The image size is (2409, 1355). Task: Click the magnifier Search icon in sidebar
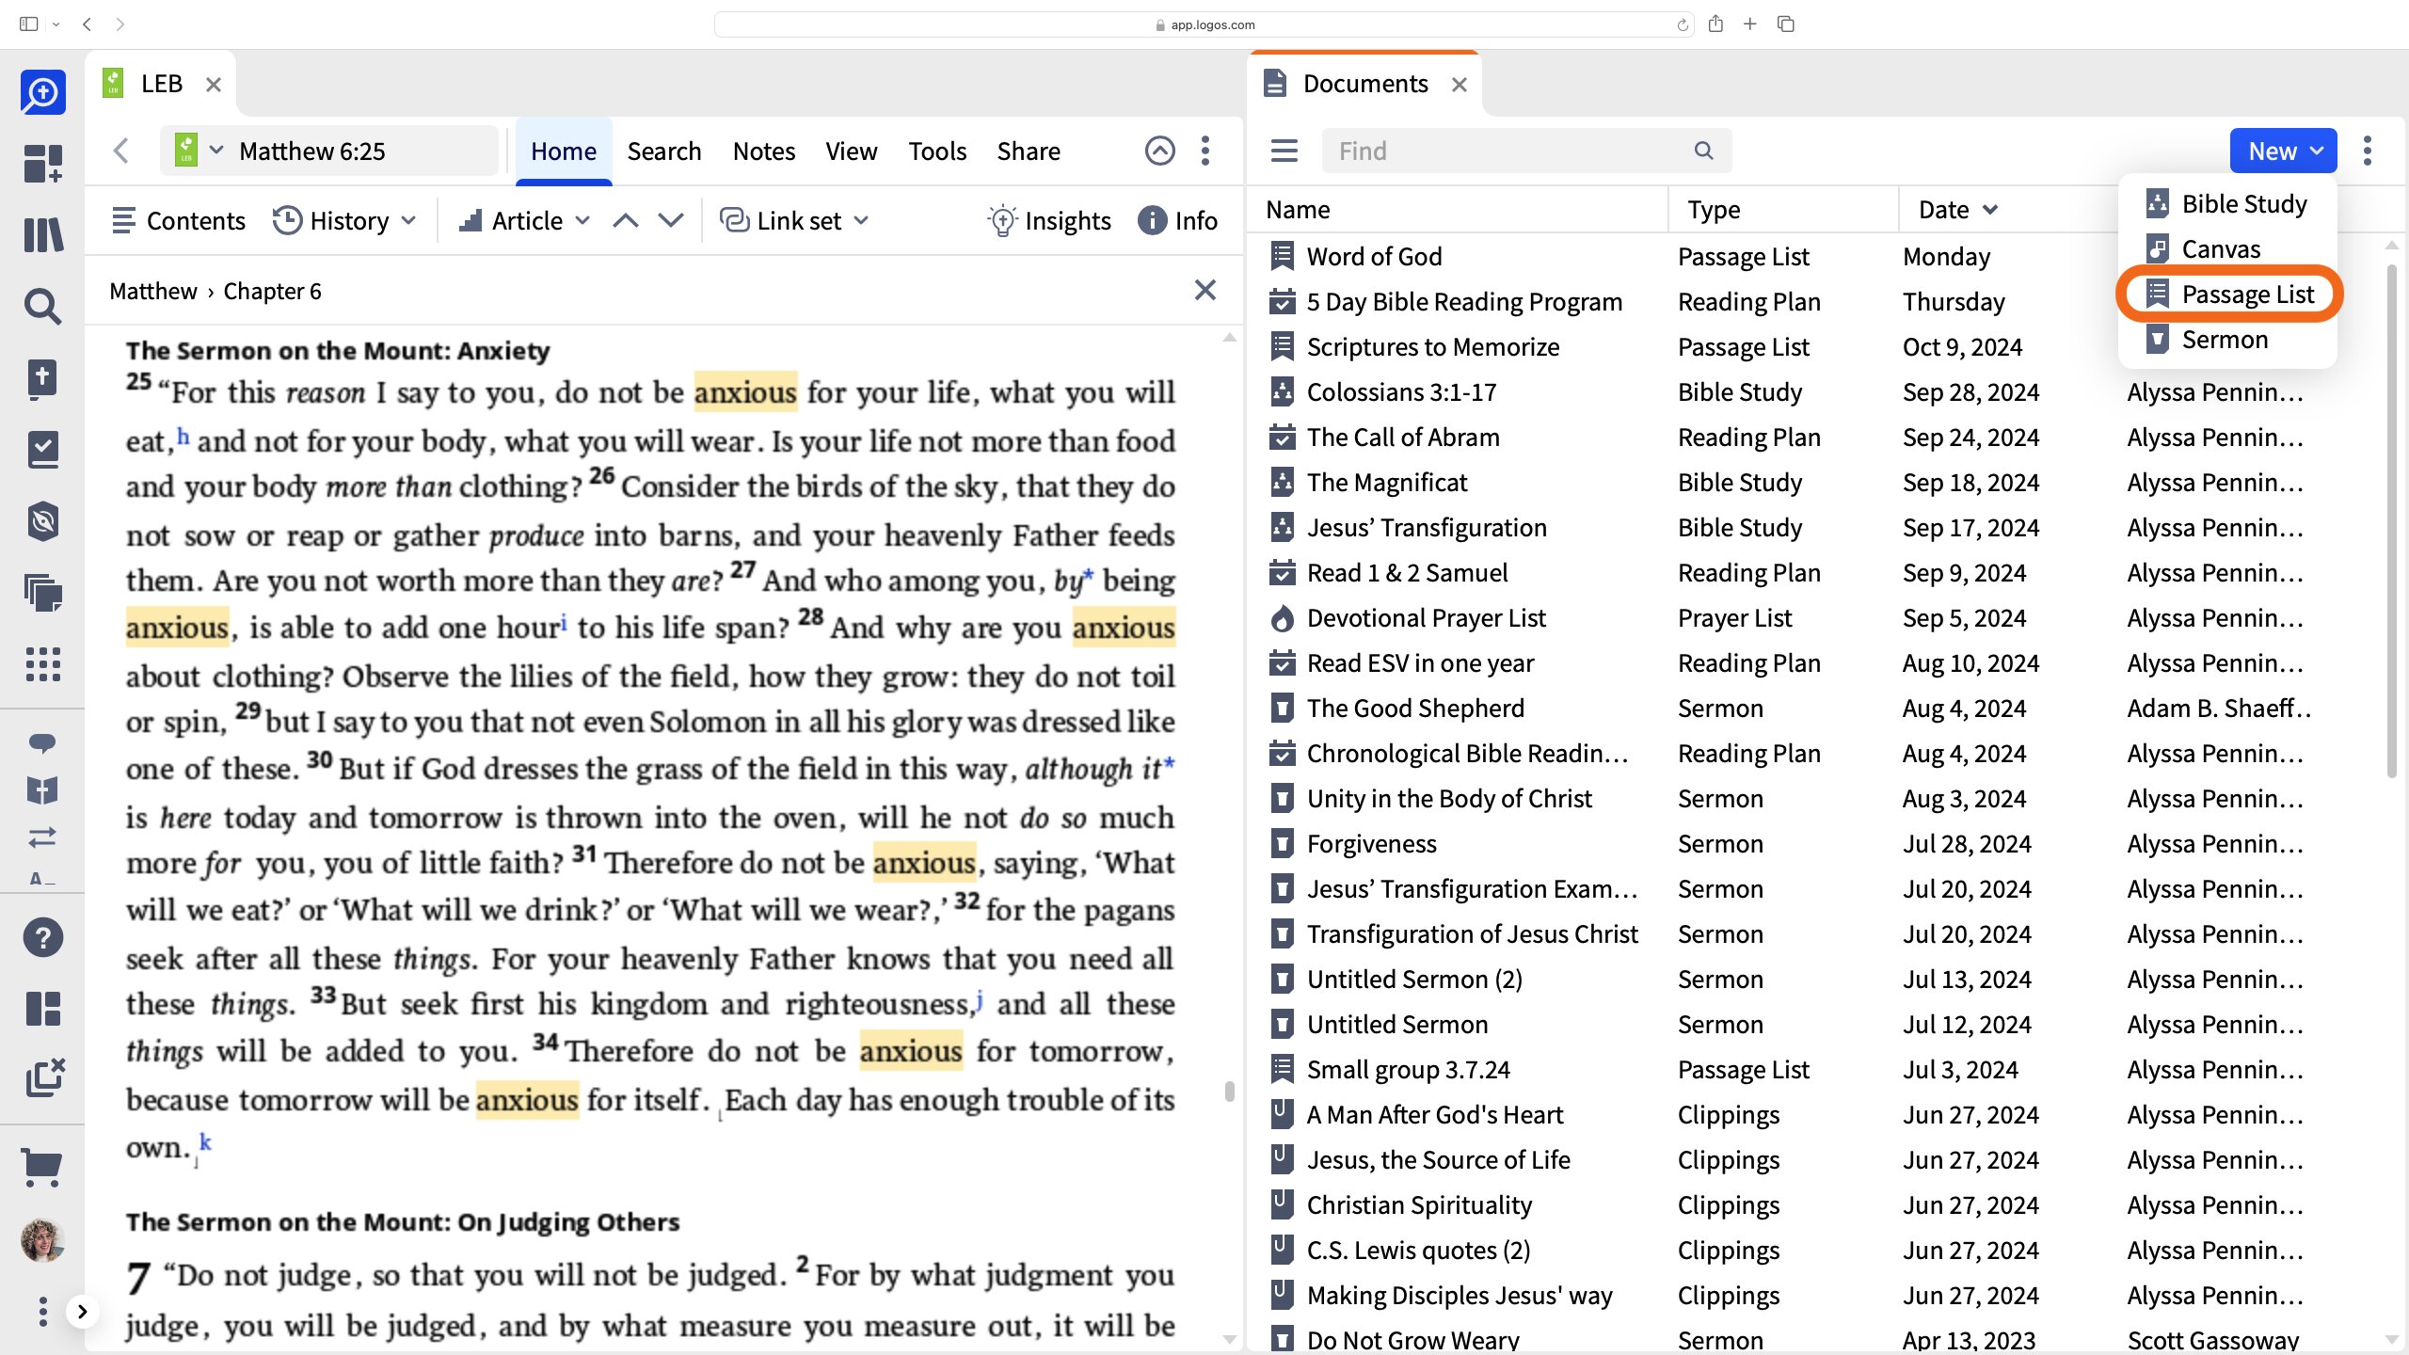coord(43,307)
